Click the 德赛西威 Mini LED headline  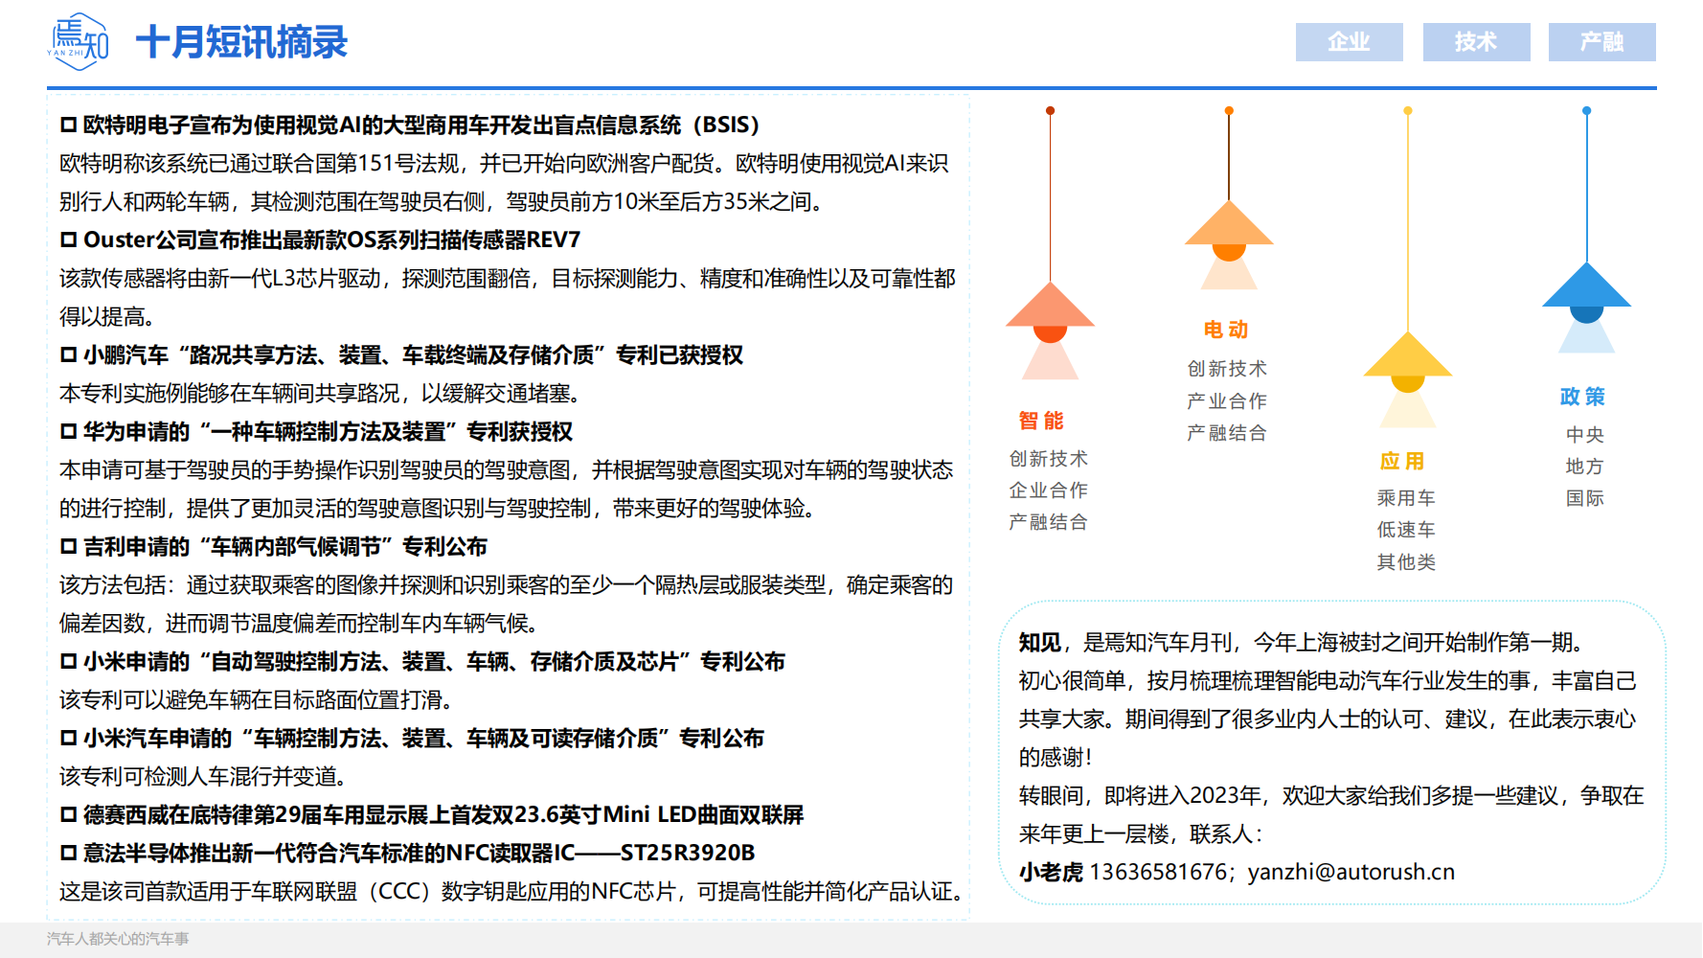click(x=443, y=814)
